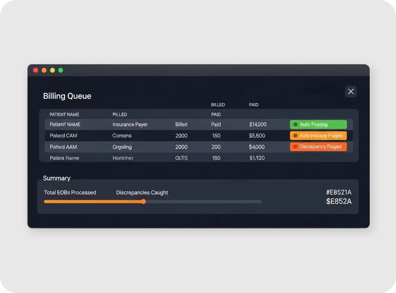Open the PILLED column header sort

pos(120,114)
